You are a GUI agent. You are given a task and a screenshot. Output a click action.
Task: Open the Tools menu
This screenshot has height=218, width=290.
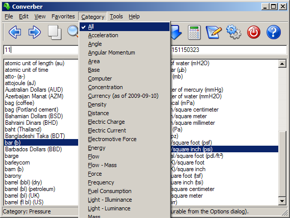(116, 16)
